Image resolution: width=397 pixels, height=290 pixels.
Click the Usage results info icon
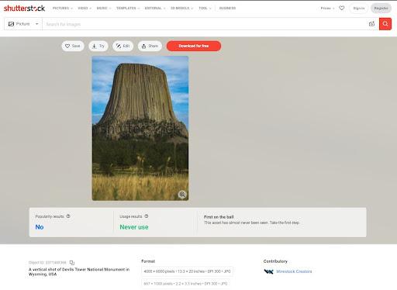tap(147, 216)
